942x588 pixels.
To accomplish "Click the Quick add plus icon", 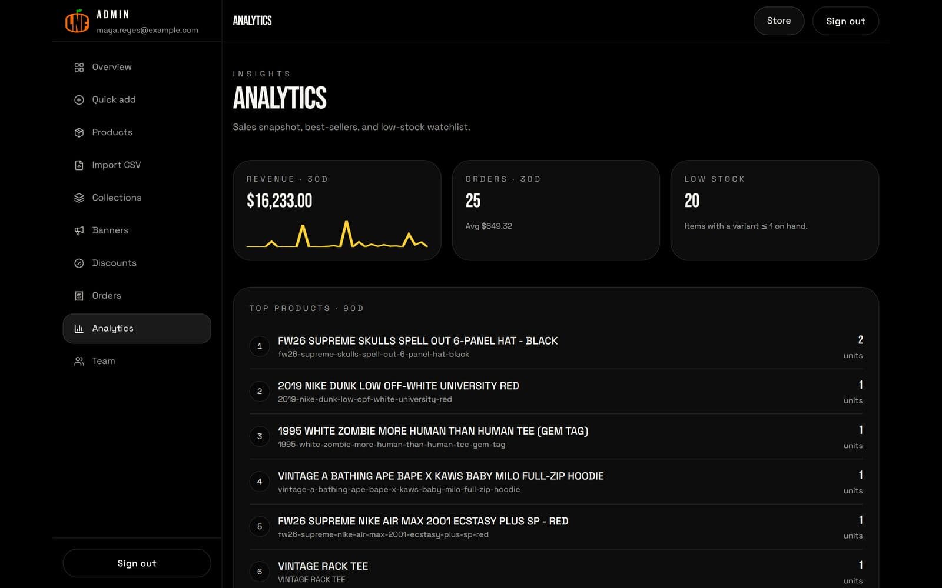I will [79, 100].
